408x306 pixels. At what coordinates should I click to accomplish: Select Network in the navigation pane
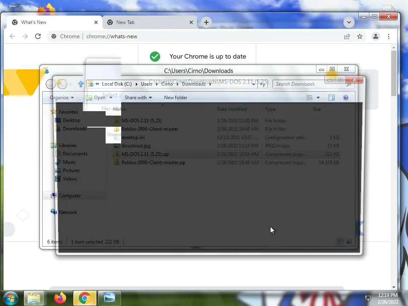point(68,212)
